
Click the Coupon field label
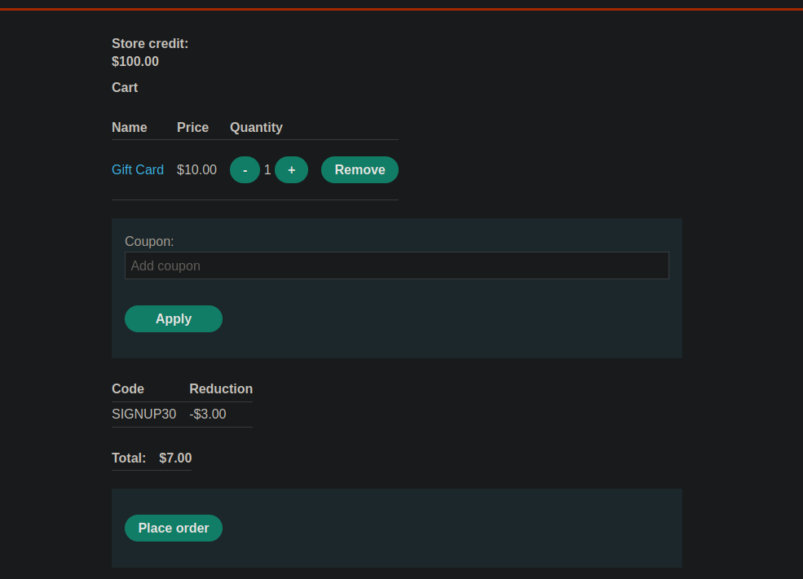(149, 242)
